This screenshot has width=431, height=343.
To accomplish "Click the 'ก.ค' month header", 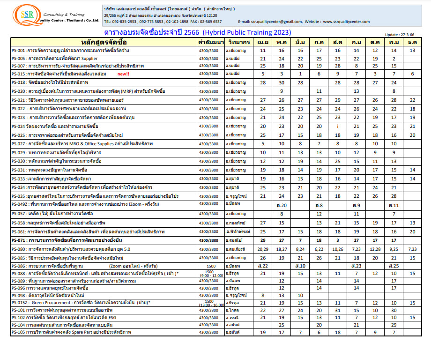I will click(x=319, y=42).
